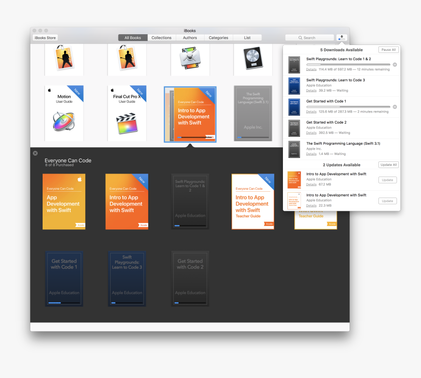Screen dimensions: 421x378
Task: Open Intro to App Development Teacher Guide cover
Action: 253,201
